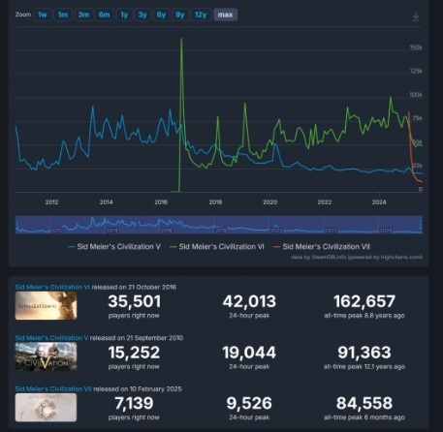The width and height of the screenshot is (443, 432).
Task: Click the 2012 x-axis year label
Action: tap(51, 202)
